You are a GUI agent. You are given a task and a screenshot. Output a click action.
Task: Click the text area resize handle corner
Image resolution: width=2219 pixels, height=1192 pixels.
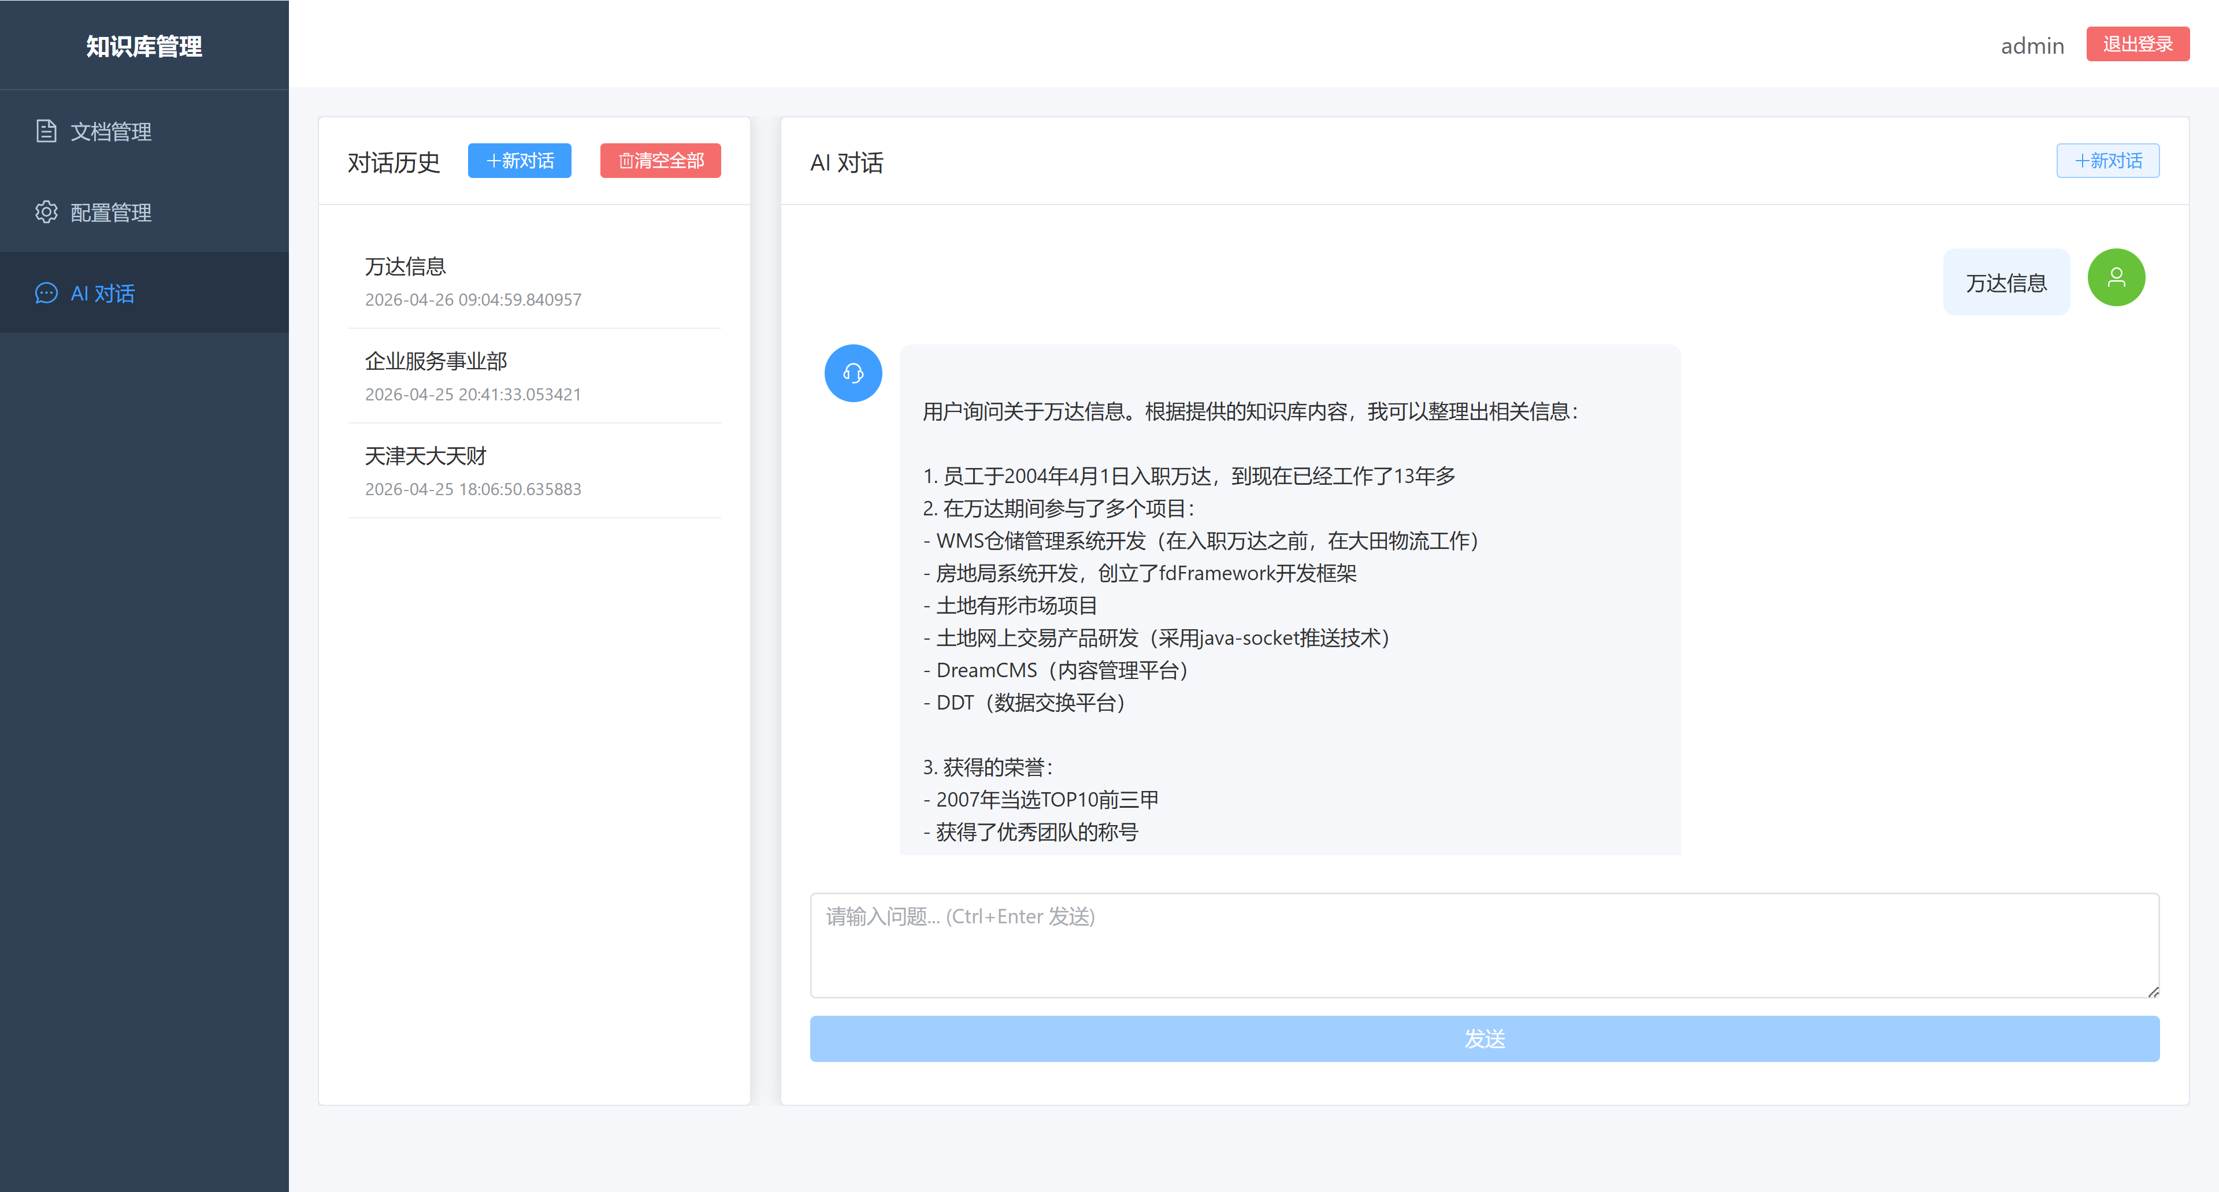[x=2153, y=992]
